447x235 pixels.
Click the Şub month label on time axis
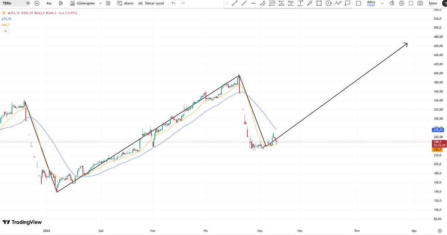click(x=101, y=231)
